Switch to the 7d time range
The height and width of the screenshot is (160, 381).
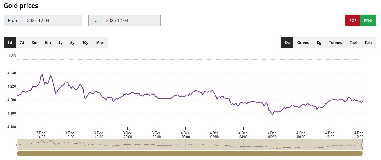22,43
